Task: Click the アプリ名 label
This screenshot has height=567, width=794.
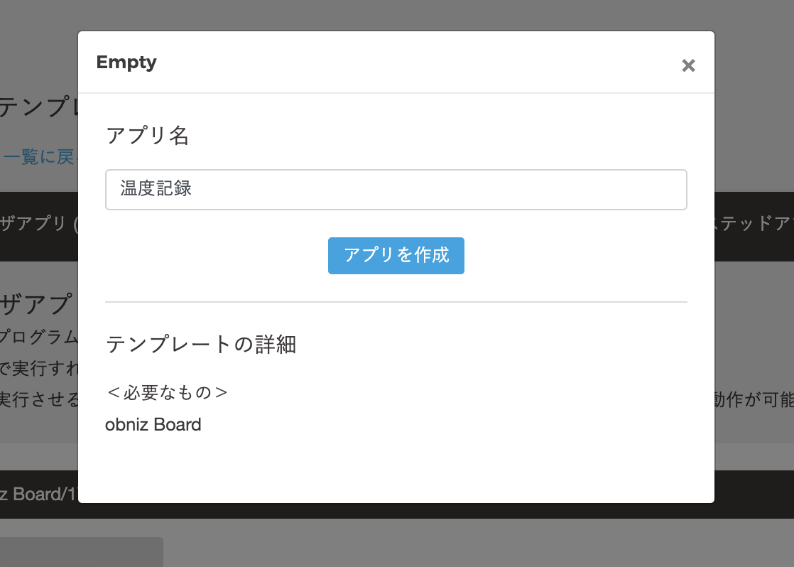Action: click(147, 136)
